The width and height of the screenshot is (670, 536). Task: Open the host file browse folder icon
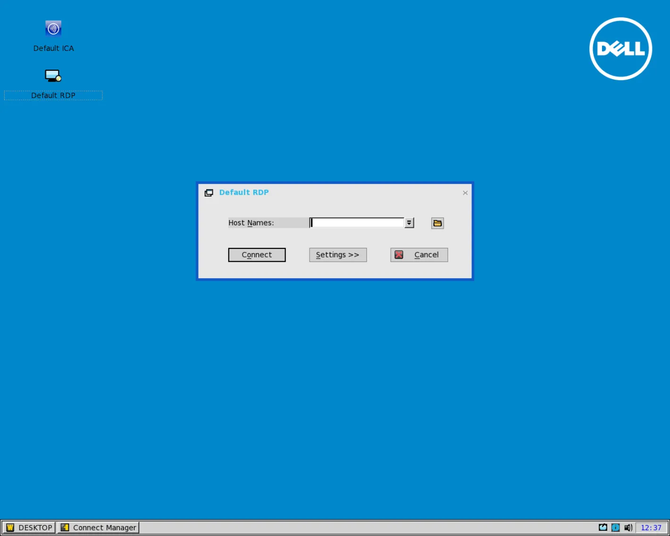437,223
